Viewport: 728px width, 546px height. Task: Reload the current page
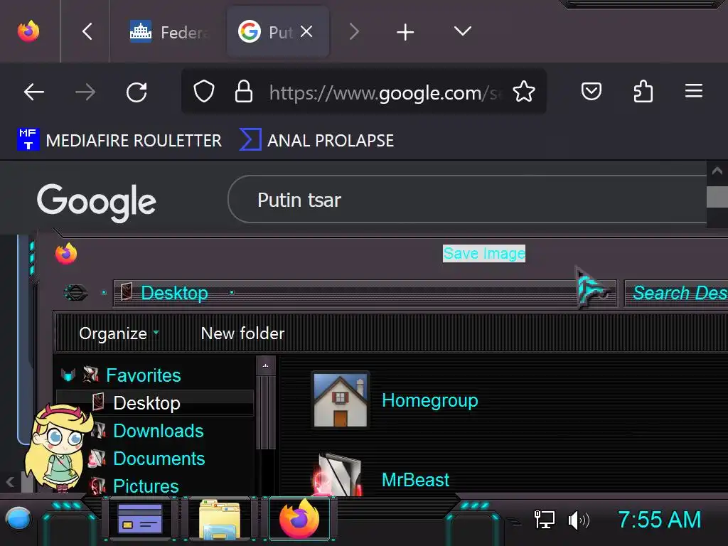pyautogui.click(x=136, y=92)
